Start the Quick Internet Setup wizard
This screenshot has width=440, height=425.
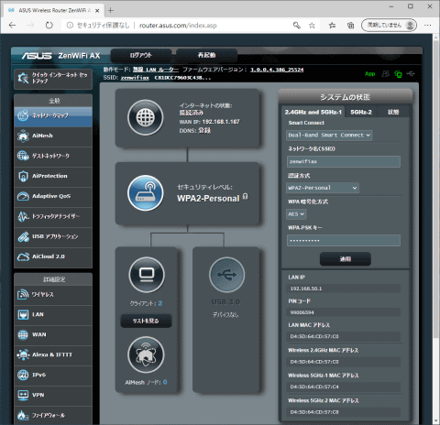point(53,79)
